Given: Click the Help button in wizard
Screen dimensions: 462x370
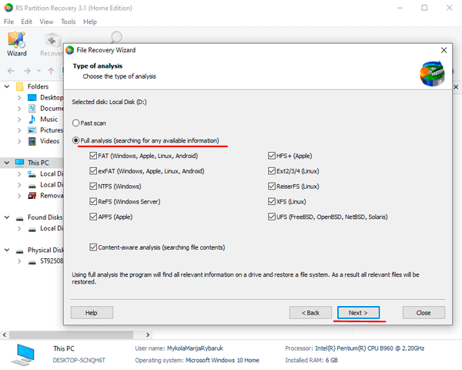Looking at the screenshot, I should point(92,312).
